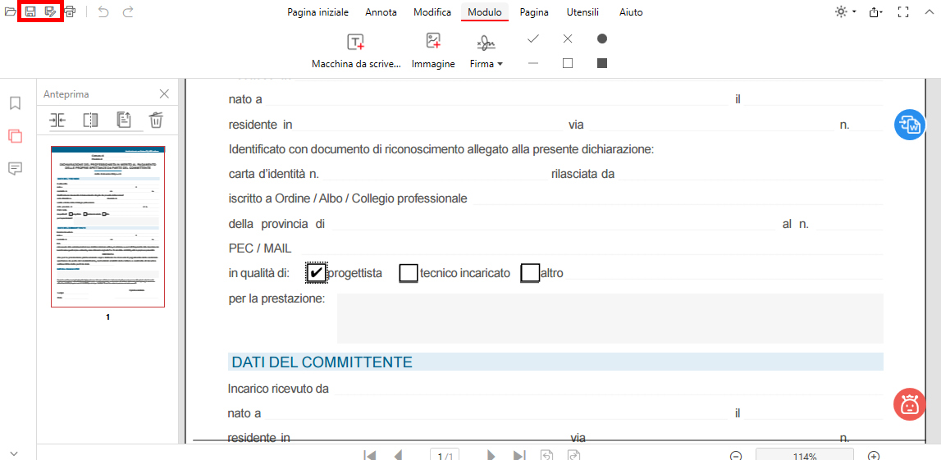This screenshot has width=941, height=460.
Task: Open the red AI assistant robot button
Action: [910, 404]
